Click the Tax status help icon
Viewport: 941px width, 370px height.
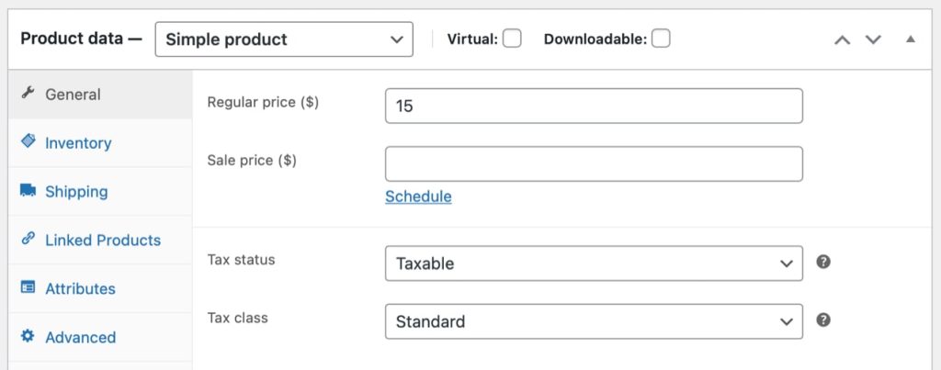[x=823, y=262]
